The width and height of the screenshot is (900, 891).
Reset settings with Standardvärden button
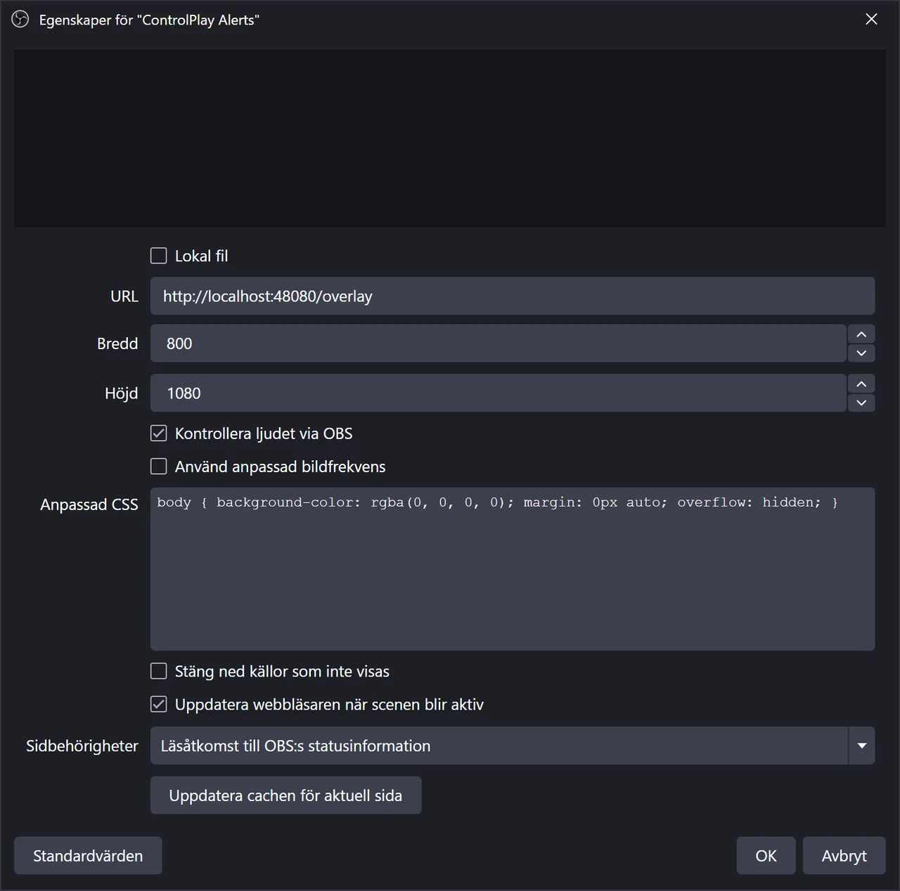(88, 856)
